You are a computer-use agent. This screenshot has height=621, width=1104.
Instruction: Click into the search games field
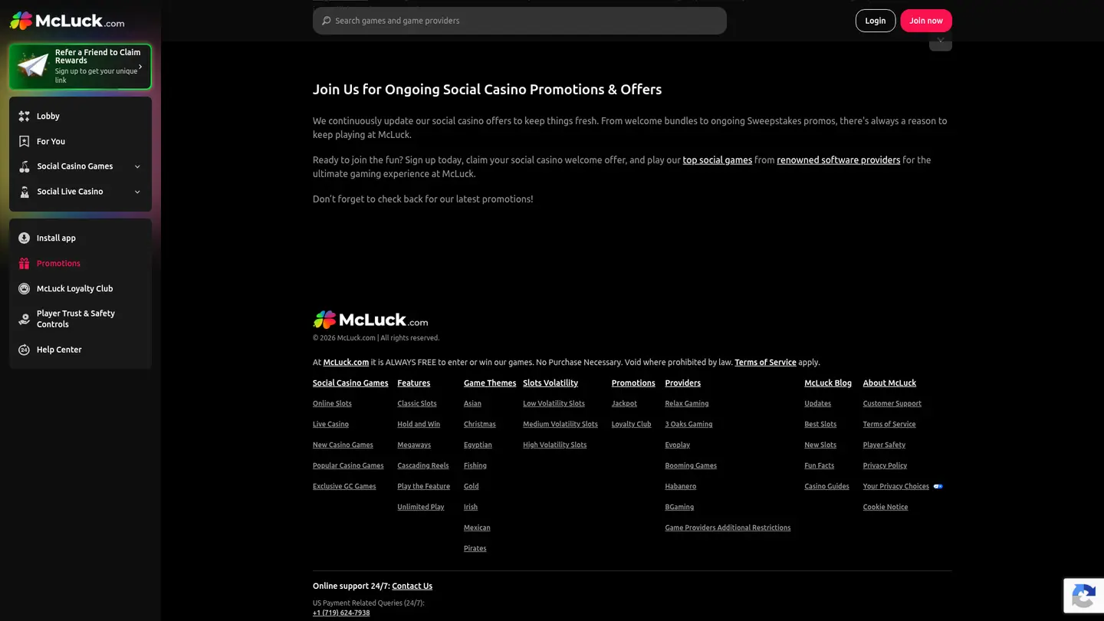coord(520,21)
